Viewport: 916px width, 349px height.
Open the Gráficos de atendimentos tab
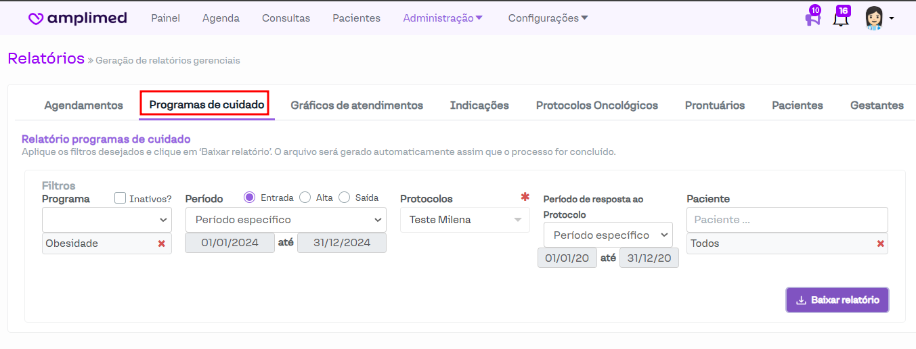(357, 106)
